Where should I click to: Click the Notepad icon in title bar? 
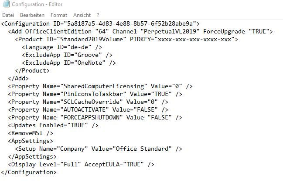6,4
